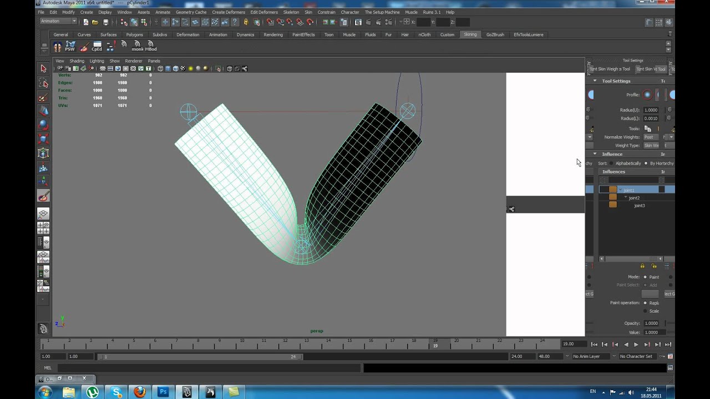Click the Opacity value field

click(651, 323)
